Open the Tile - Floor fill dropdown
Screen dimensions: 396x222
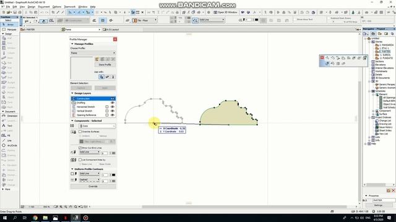(x=144, y=20)
